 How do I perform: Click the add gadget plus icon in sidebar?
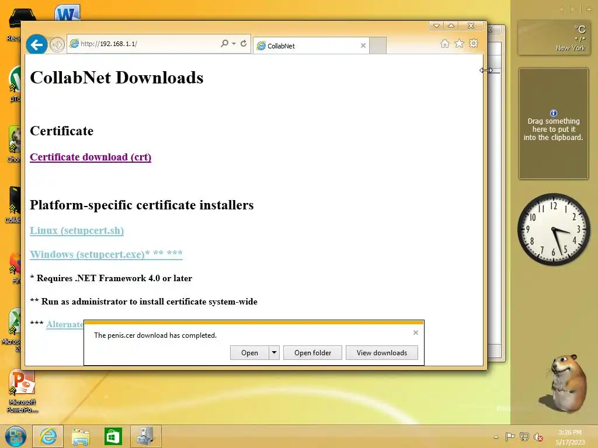589,9
